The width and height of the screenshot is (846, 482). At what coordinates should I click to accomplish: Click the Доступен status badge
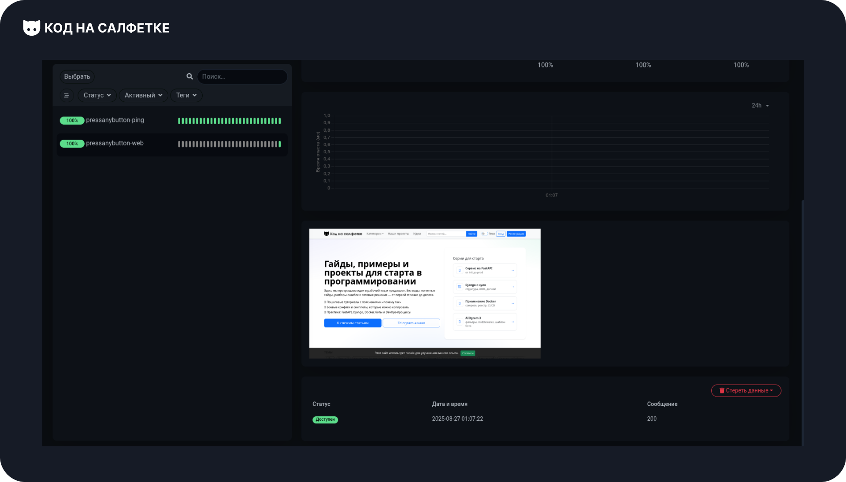pyautogui.click(x=325, y=419)
